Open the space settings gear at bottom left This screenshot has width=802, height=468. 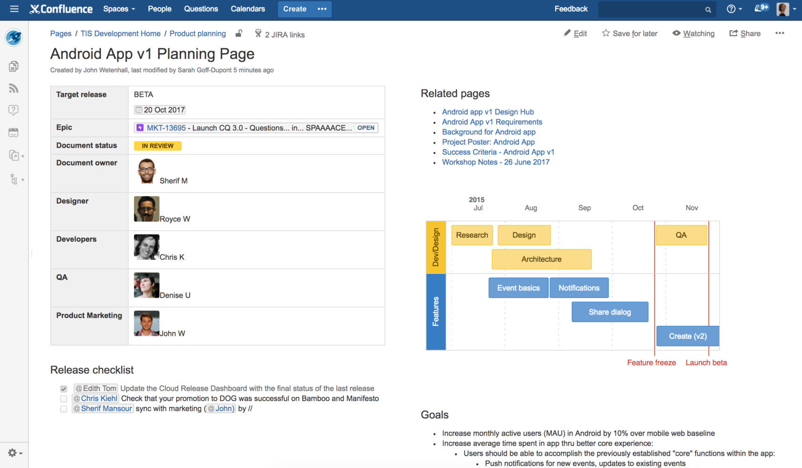13,453
